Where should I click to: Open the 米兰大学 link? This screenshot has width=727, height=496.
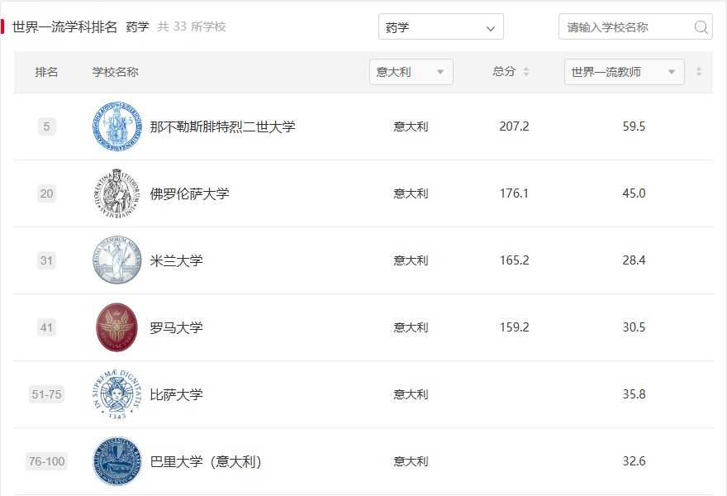[x=176, y=261]
